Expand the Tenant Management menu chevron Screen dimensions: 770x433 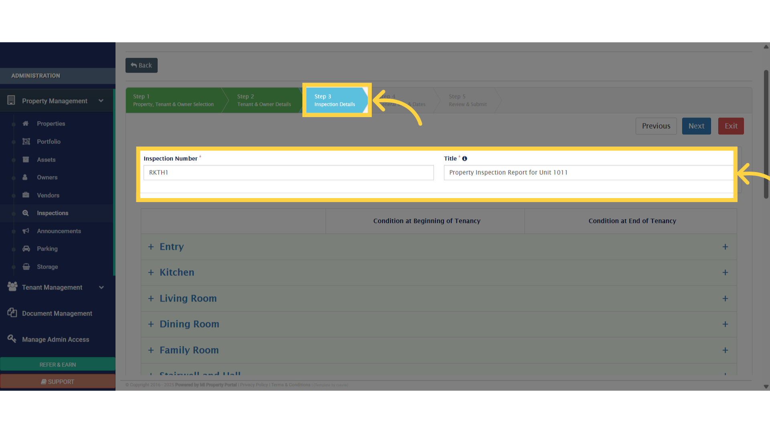click(x=101, y=287)
